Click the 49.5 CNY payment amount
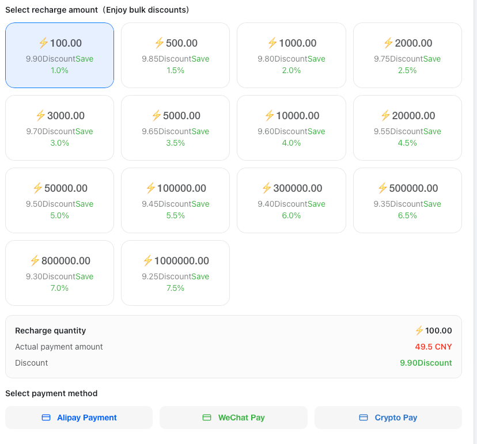Screen dimensions: 477x444 433,347
